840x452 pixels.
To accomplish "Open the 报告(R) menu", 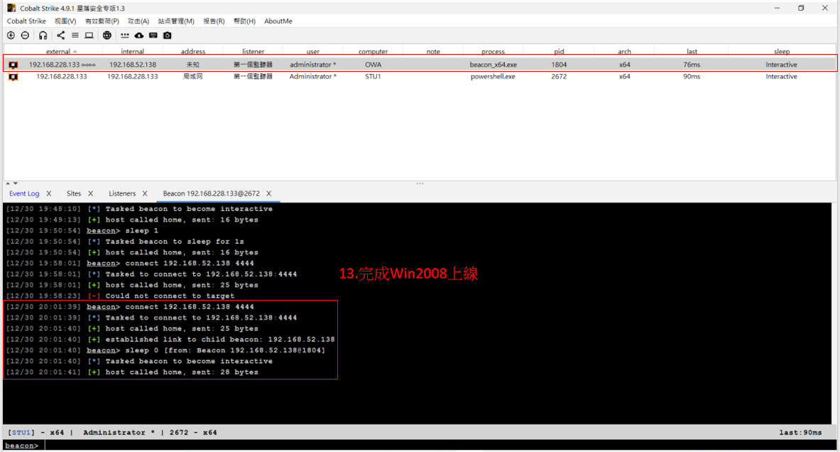I will click(214, 21).
